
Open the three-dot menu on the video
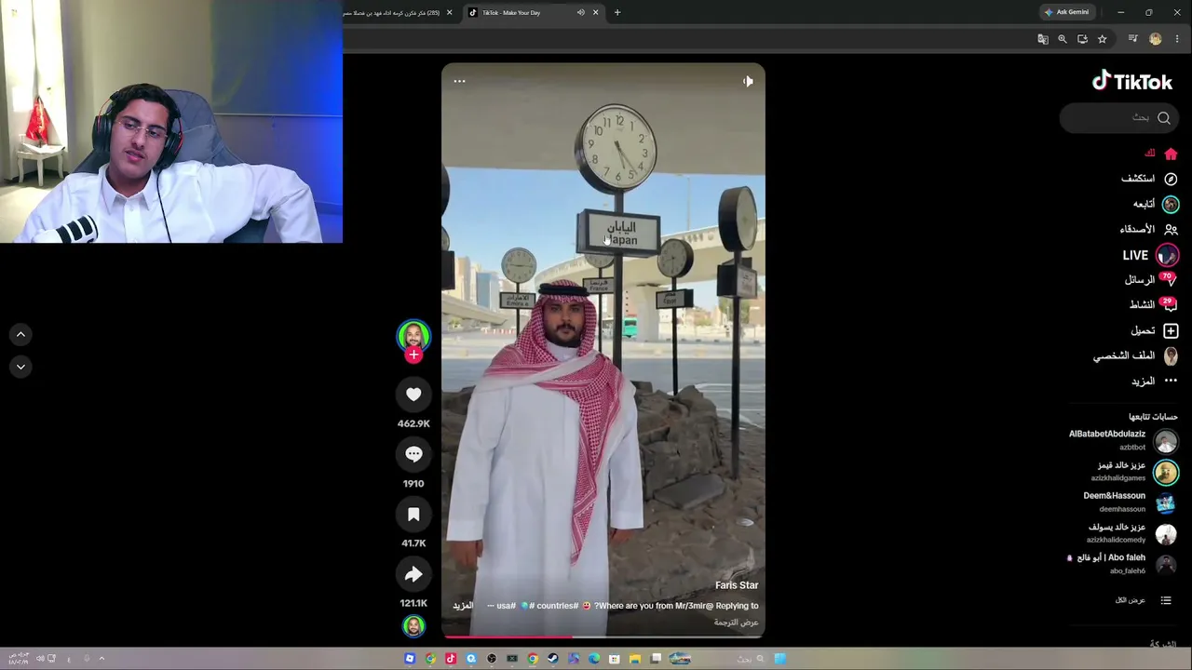[459, 81]
